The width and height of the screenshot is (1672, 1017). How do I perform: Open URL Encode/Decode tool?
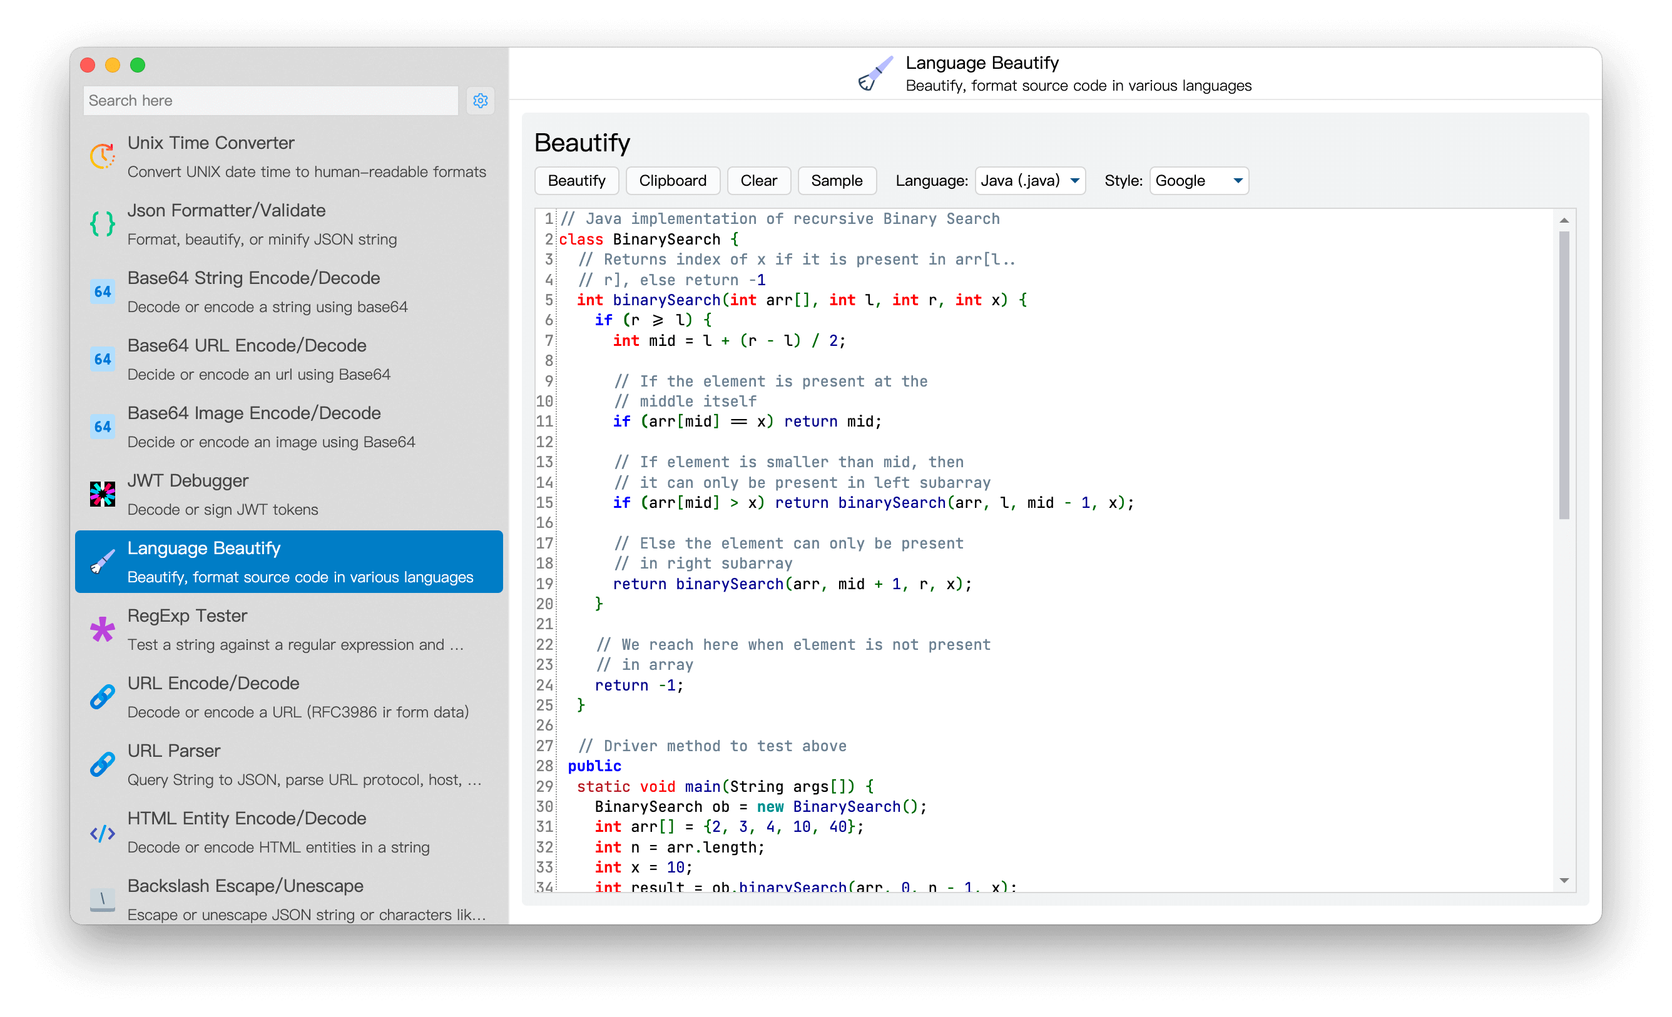pyautogui.click(x=289, y=697)
